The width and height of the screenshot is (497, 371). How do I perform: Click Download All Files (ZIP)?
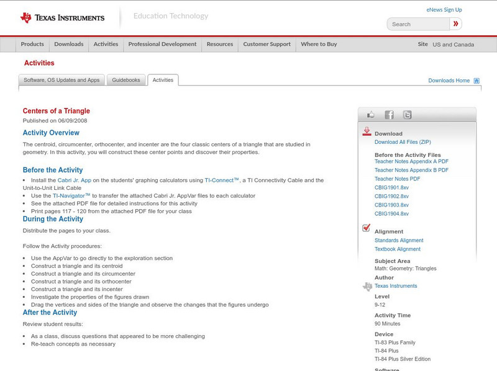click(x=403, y=142)
